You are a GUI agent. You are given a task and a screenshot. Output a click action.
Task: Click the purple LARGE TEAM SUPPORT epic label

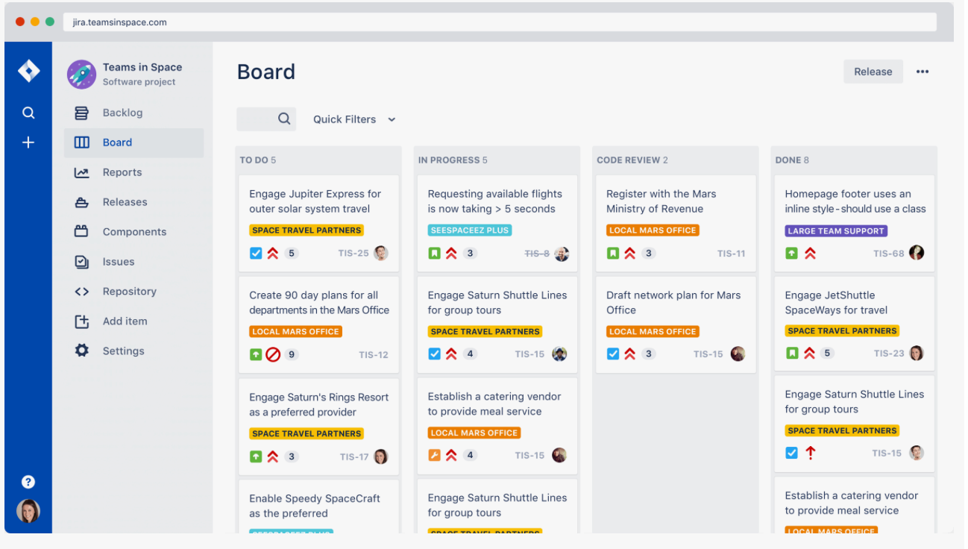[x=835, y=231]
